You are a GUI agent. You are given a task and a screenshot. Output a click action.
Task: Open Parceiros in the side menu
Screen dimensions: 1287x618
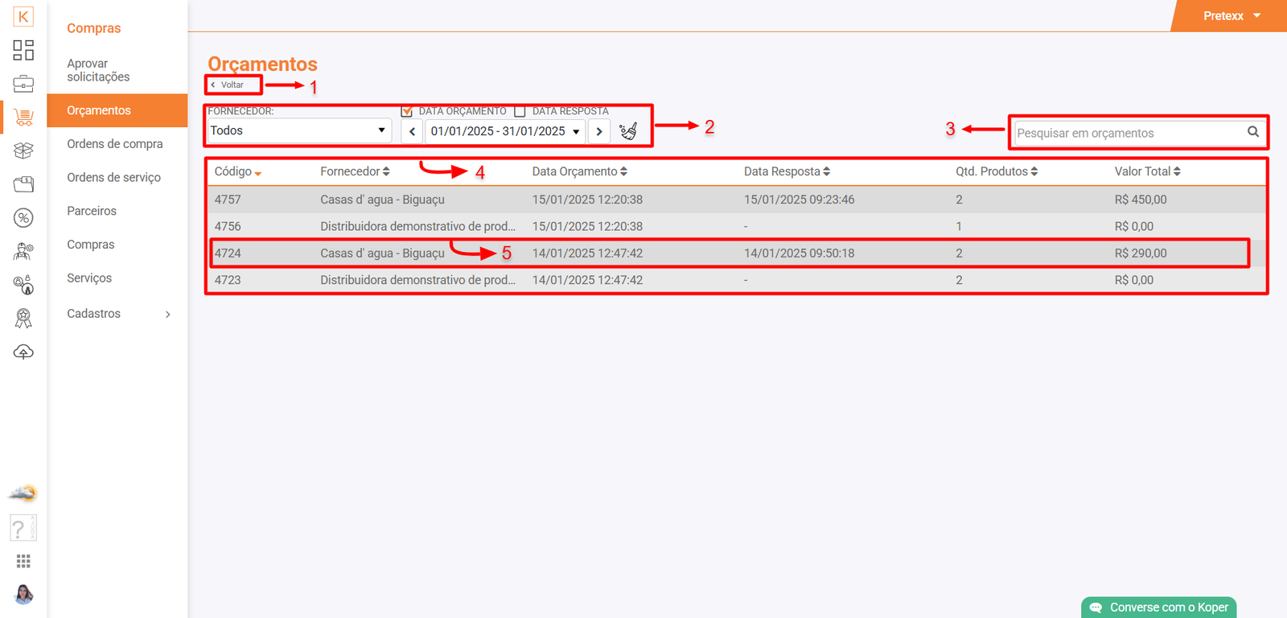(92, 211)
